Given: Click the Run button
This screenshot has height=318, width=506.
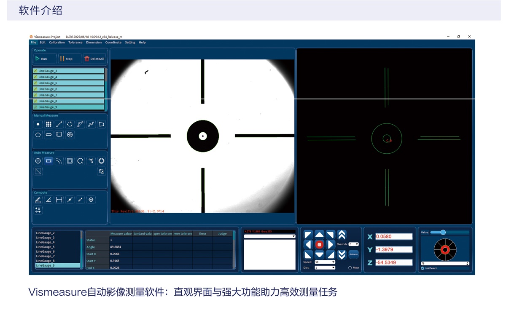Looking at the screenshot, I should (45, 59).
